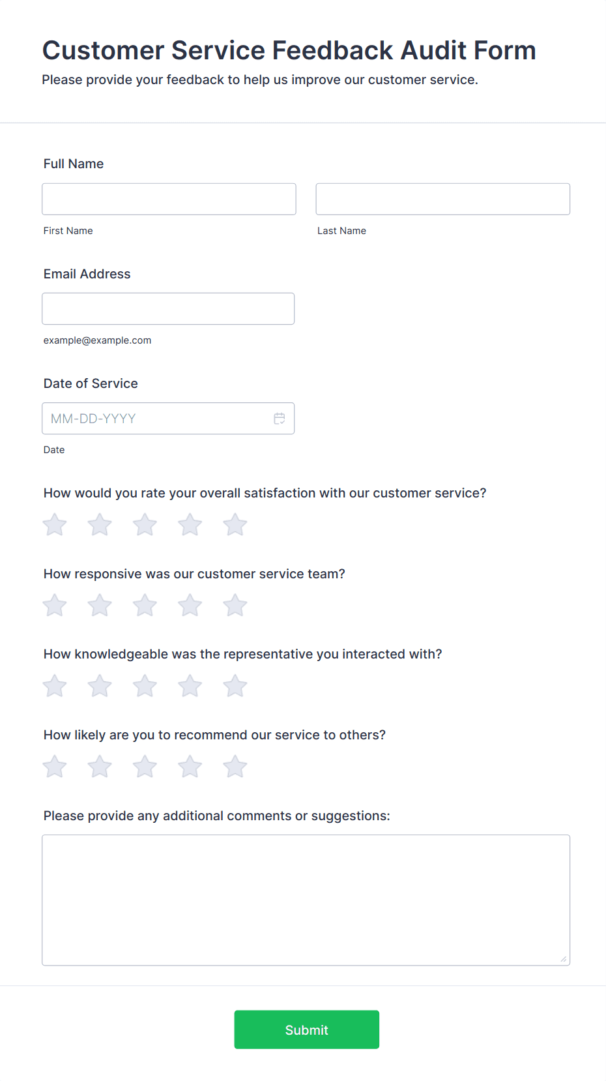This screenshot has width=606, height=1081.
Task: Click the MM-DD-YYYY date field
Action: click(156, 419)
